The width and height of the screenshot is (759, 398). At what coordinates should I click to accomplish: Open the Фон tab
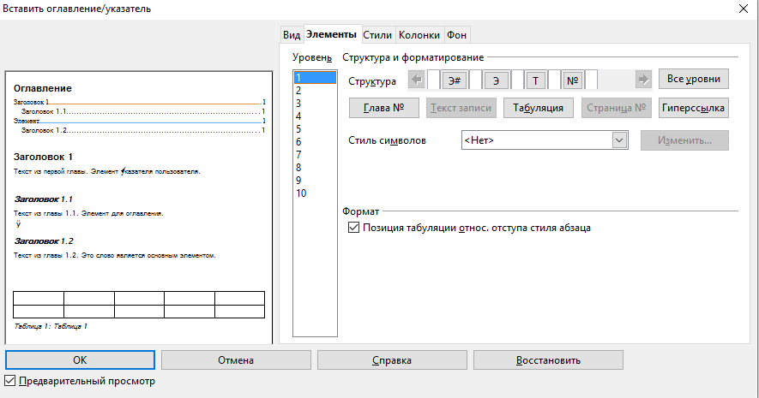pos(456,35)
